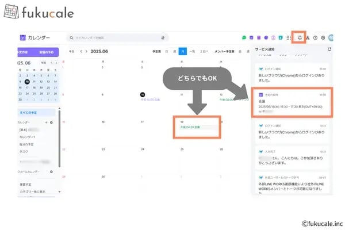Click the refresh icon in サービス通知 panel
The width and height of the screenshot is (345, 230).
pos(329,49)
